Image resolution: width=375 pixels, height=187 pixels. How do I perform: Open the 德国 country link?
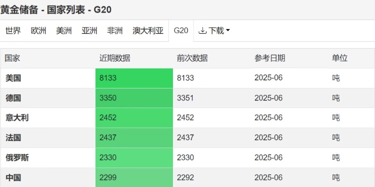click(13, 98)
